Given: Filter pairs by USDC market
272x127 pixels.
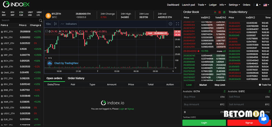Looking at the screenshot, I should coord(39,12).
